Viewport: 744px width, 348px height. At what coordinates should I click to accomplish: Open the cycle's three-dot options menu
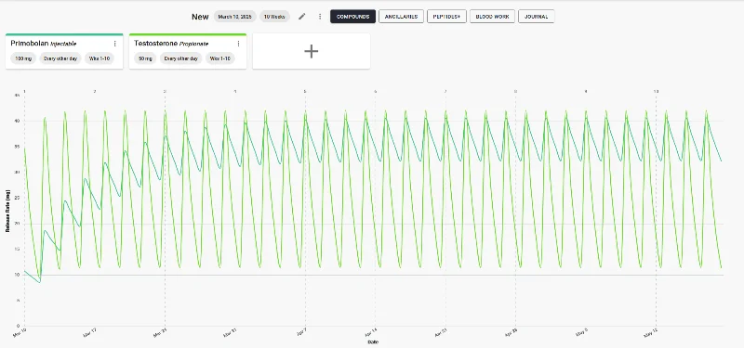click(320, 17)
